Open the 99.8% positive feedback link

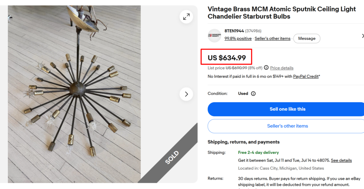point(238,38)
